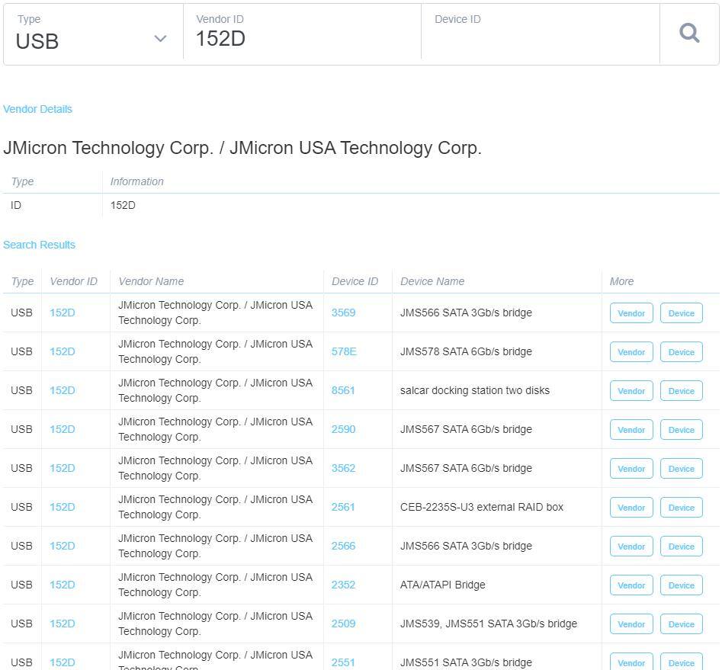Click vendor ID 152D link in first row
Viewport: 722px width, 670px height.
point(63,313)
